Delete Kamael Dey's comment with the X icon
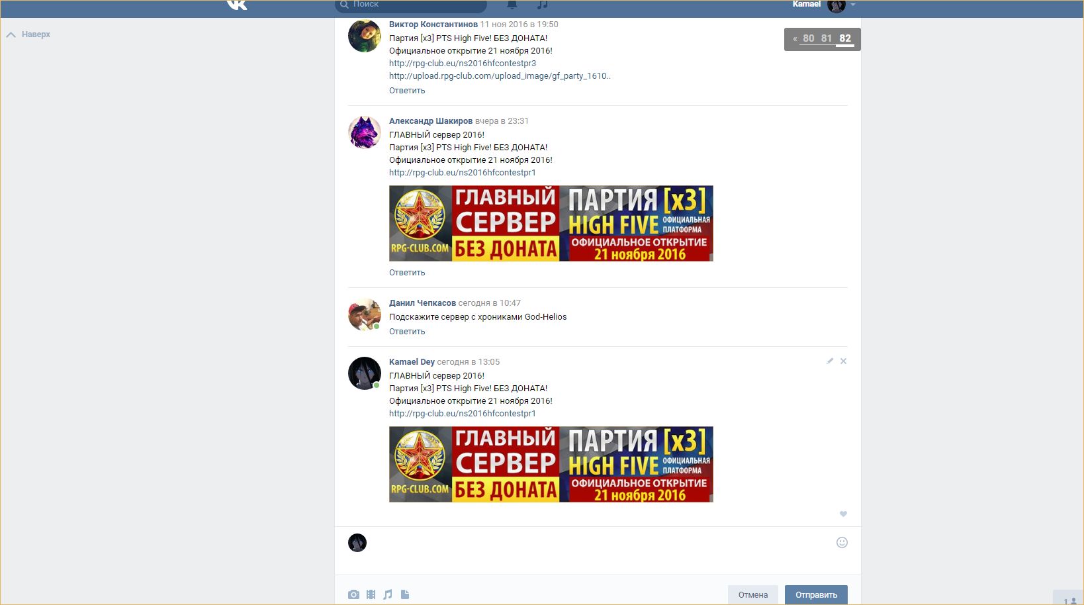The image size is (1084, 605). pos(843,361)
